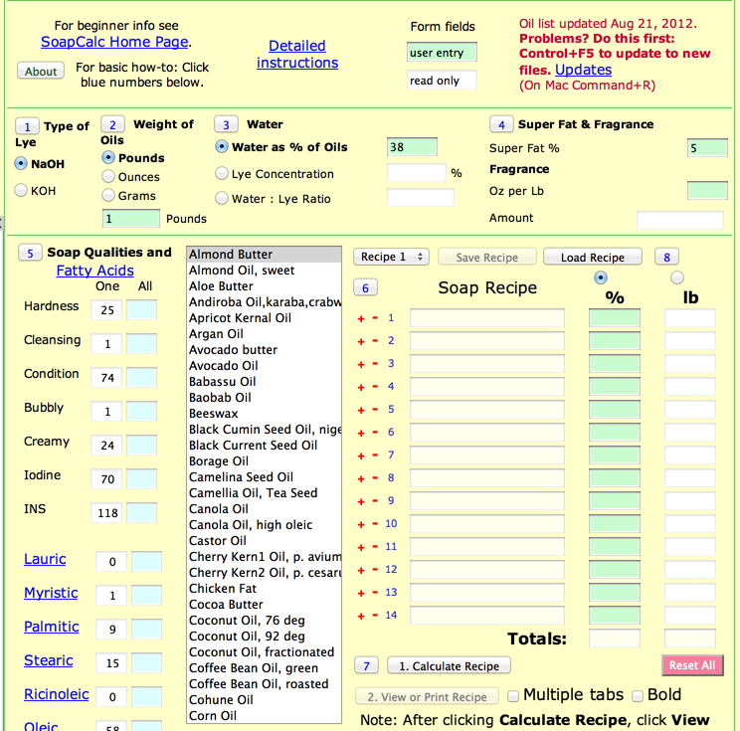
Task: Click the Water as % of Oils value field
Action: pyautogui.click(x=412, y=147)
